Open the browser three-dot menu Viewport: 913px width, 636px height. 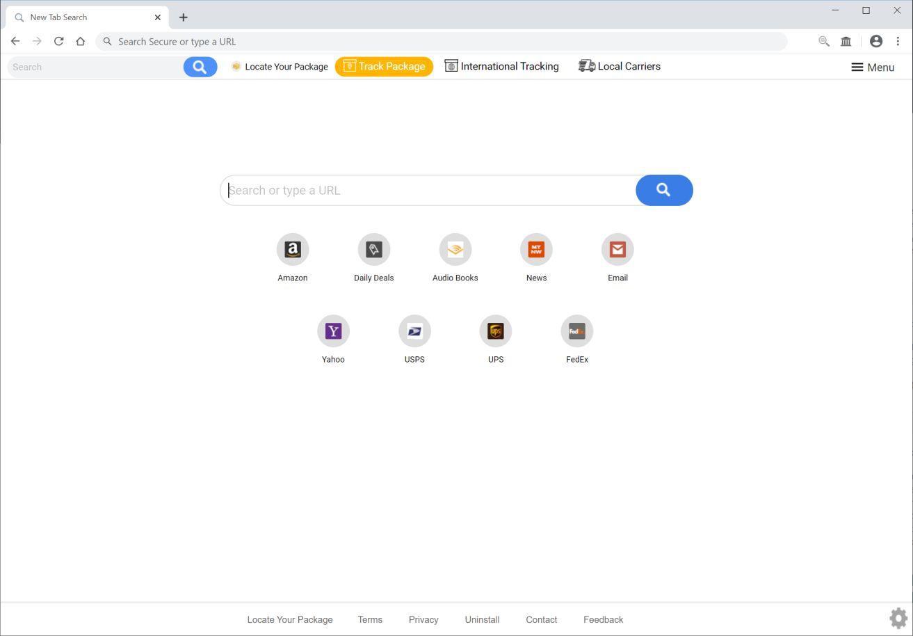pyautogui.click(x=898, y=41)
